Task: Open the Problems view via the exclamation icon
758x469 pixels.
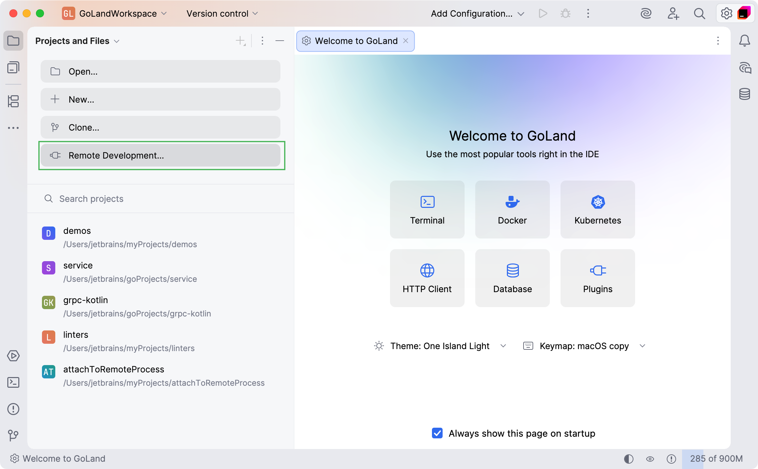Action: (x=13, y=409)
